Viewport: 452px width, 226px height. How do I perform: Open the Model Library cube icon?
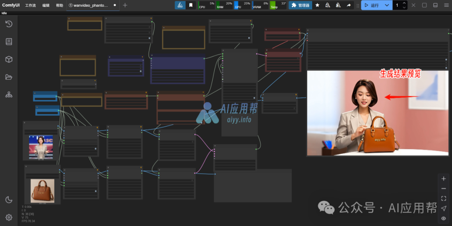point(9,60)
